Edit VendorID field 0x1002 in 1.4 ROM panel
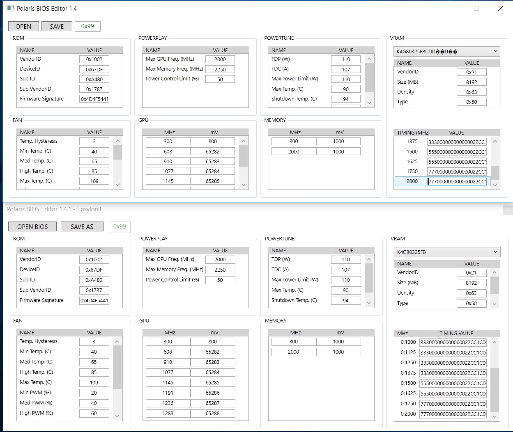 pos(94,59)
